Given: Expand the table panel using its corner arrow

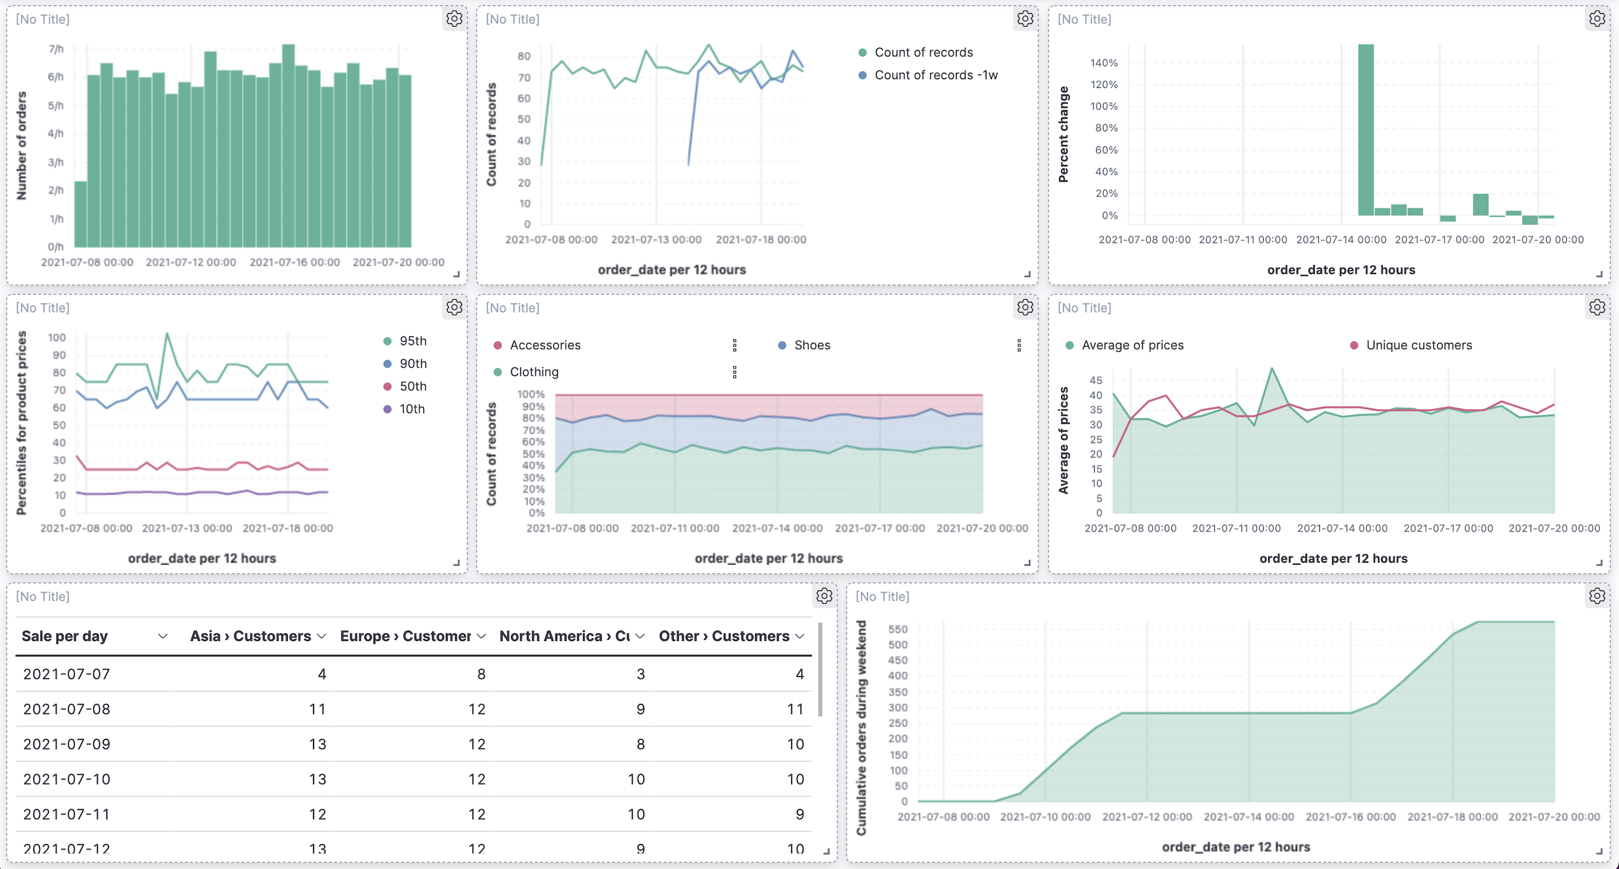Looking at the screenshot, I should (827, 852).
